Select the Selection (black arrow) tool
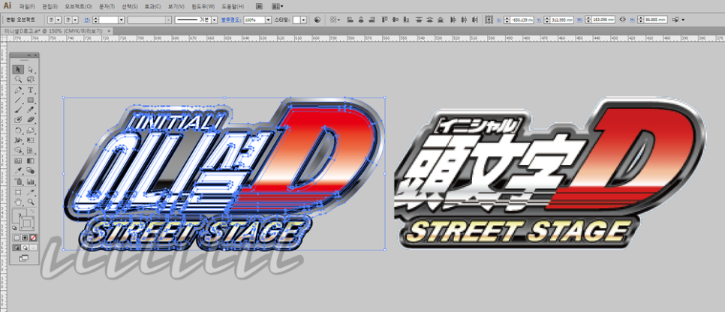725x312 pixels. [x=17, y=69]
